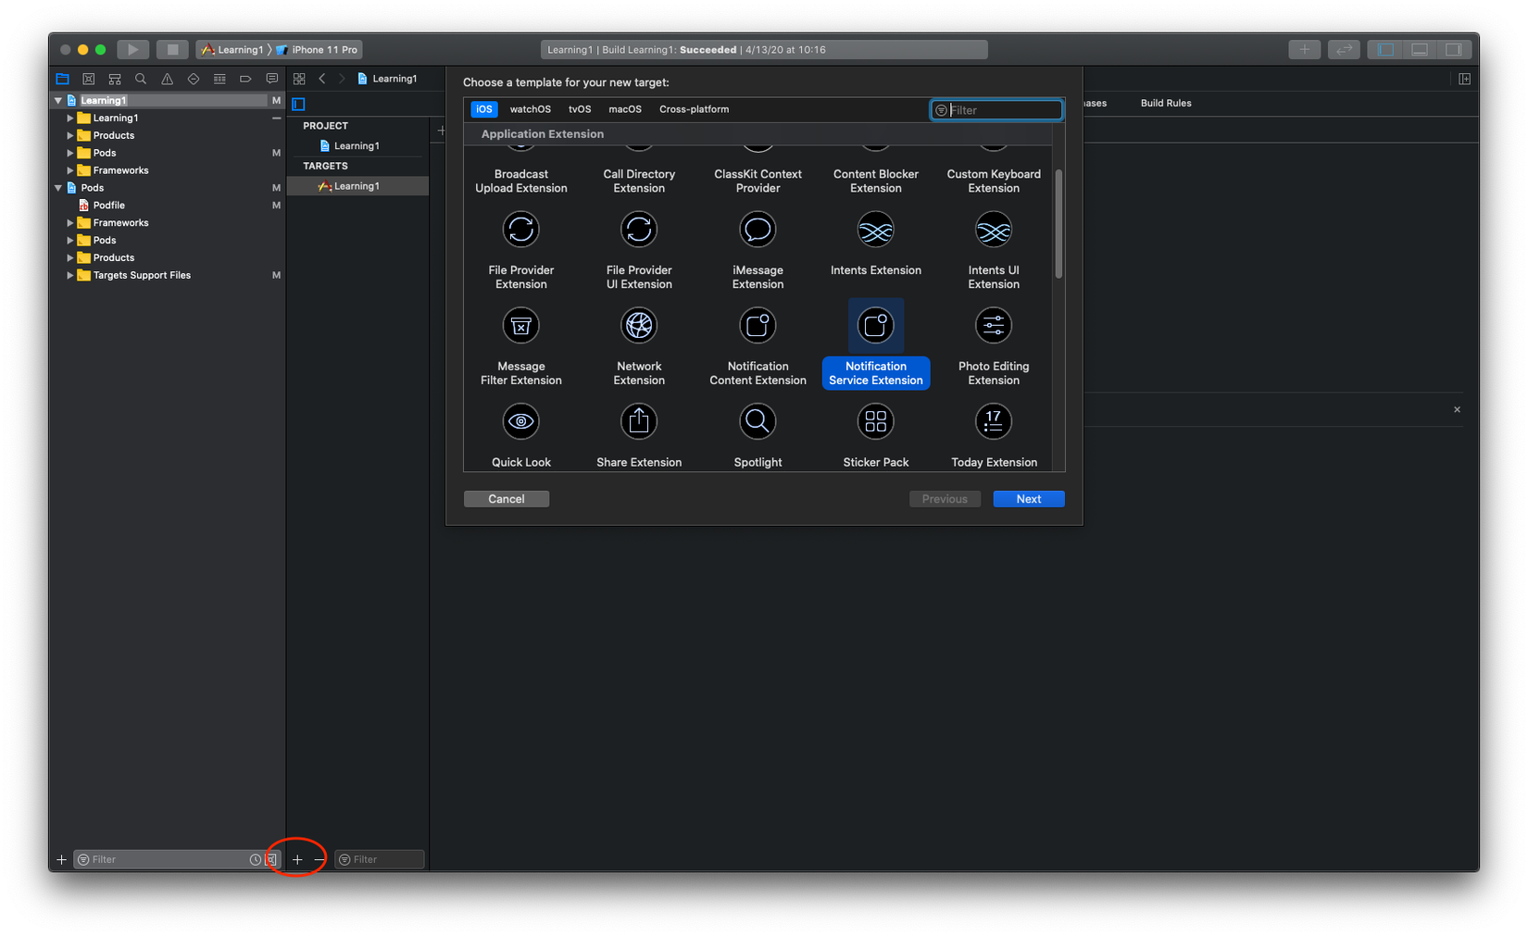Pick the Spotlight template
The image size is (1528, 936).
tap(758, 435)
